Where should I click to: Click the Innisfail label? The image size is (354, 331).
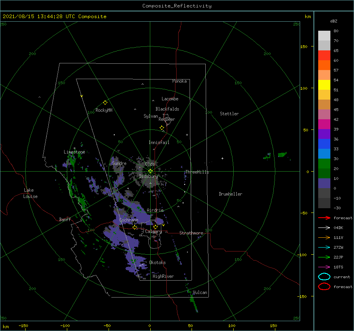pyautogui.click(x=159, y=142)
